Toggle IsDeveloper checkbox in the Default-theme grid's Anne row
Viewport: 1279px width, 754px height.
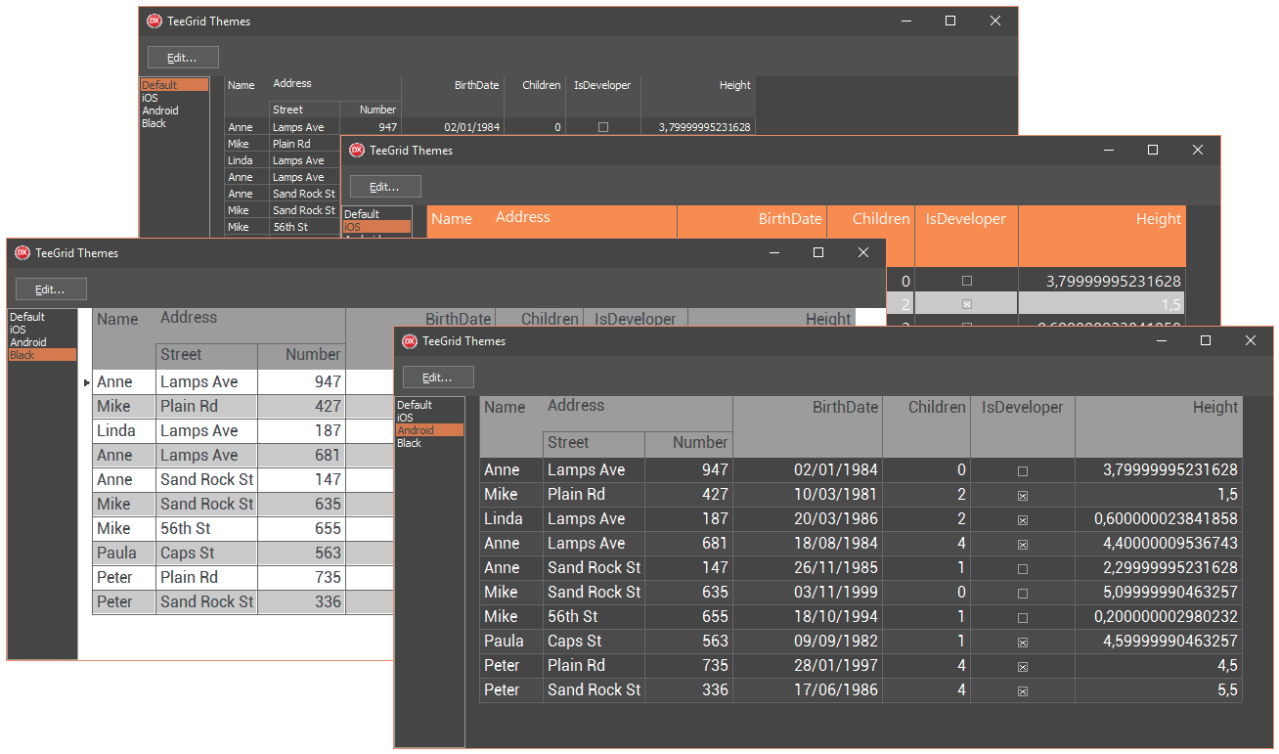[603, 127]
